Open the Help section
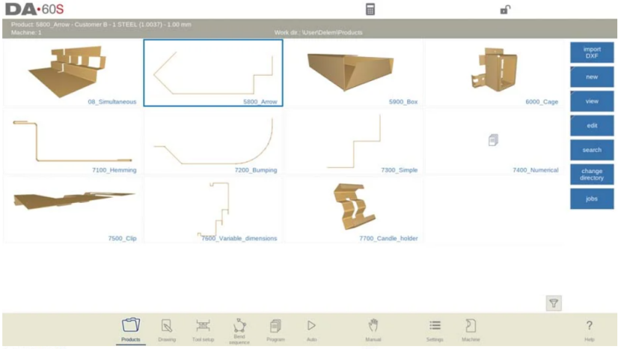 589,329
